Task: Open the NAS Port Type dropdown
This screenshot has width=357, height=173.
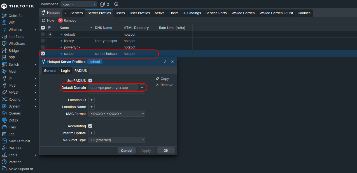Action: pyautogui.click(x=116, y=140)
